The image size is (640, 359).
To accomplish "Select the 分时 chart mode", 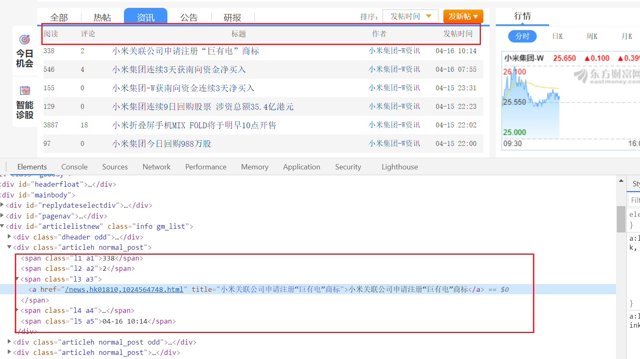I will pyautogui.click(x=522, y=36).
